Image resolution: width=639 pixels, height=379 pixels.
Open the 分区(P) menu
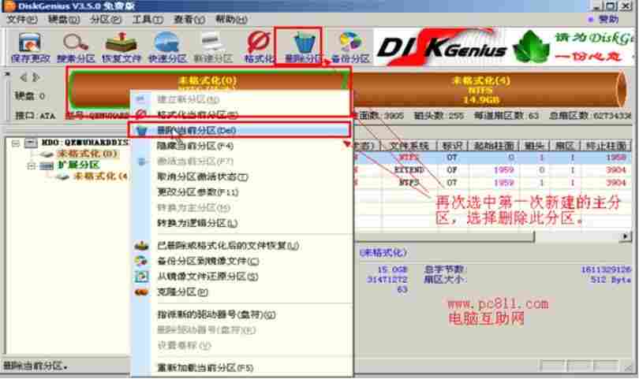(x=106, y=19)
